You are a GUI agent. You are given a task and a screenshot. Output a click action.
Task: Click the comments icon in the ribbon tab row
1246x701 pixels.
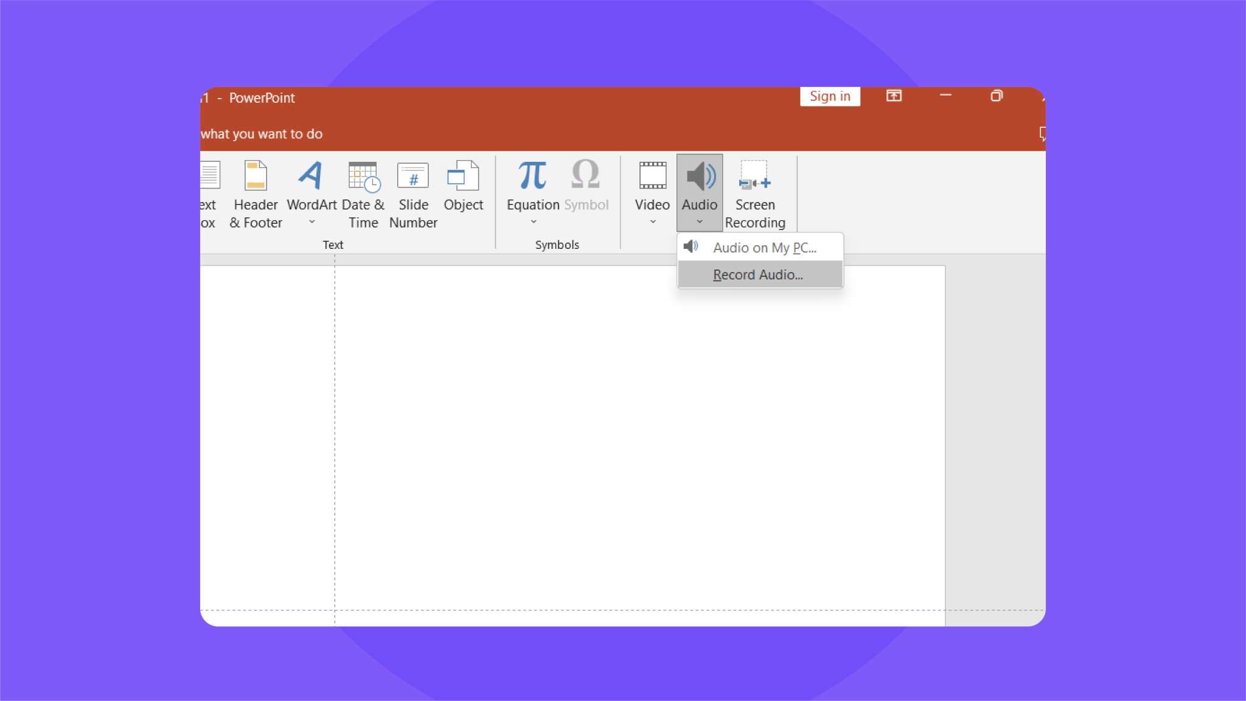click(x=1042, y=134)
